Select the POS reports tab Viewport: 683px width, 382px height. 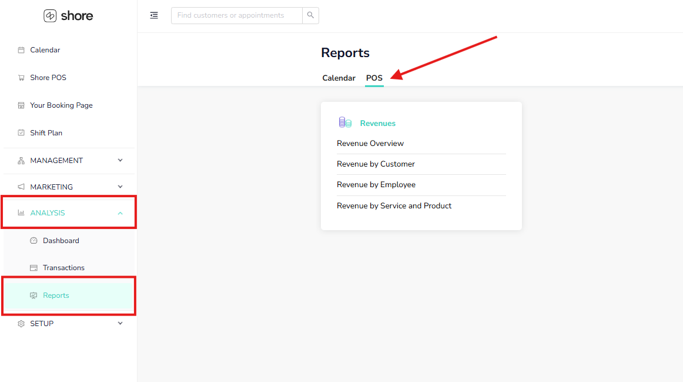(374, 78)
